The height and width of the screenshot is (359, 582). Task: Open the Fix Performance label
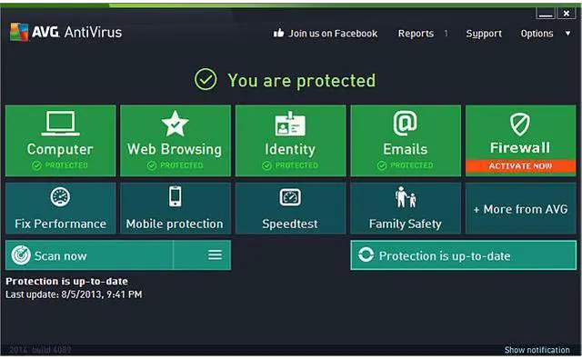61,224
